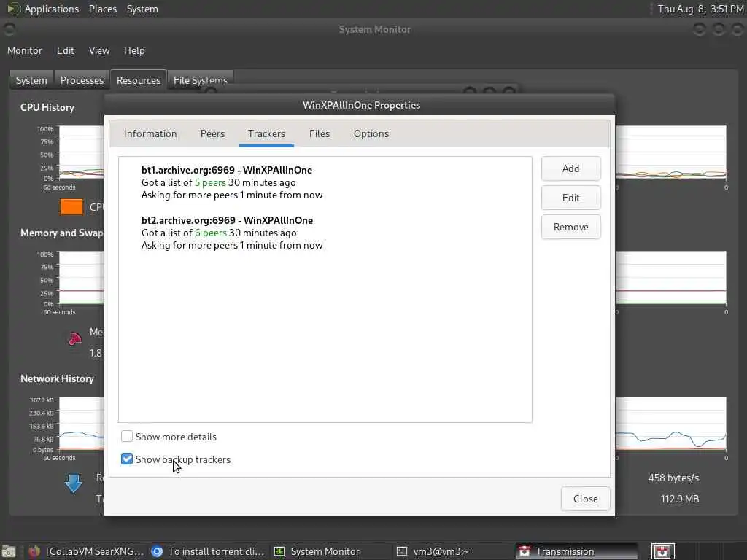
Task: Click the Applications menu logo icon
Action: [13, 9]
